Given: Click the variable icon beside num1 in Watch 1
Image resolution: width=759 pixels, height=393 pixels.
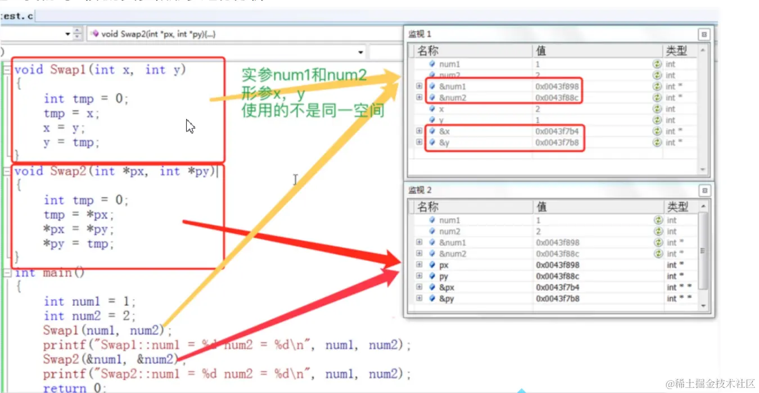Looking at the screenshot, I should coord(432,64).
